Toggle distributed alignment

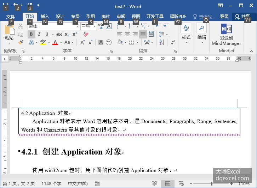pyautogui.click(x=151, y=34)
